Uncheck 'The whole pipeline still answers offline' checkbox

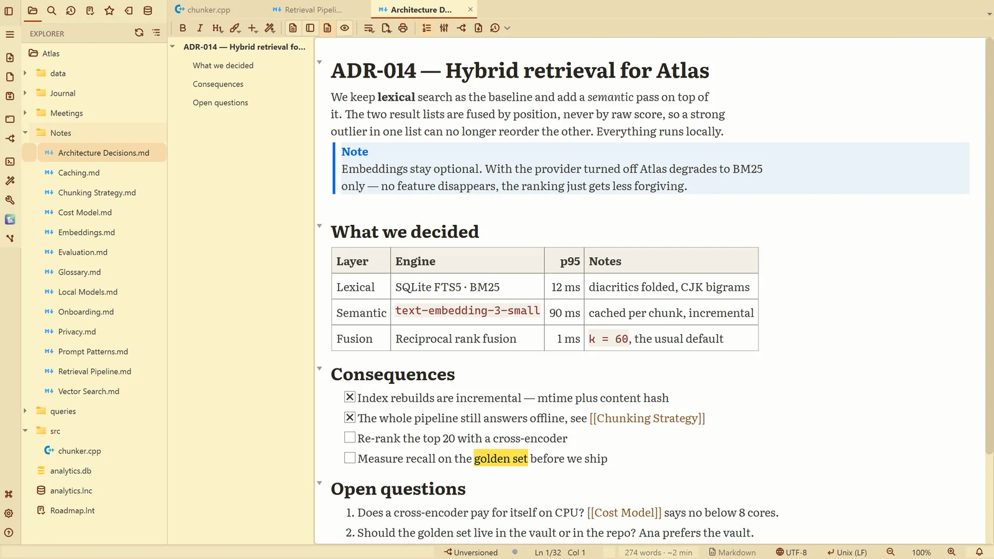pyautogui.click(x=350, y=417)
